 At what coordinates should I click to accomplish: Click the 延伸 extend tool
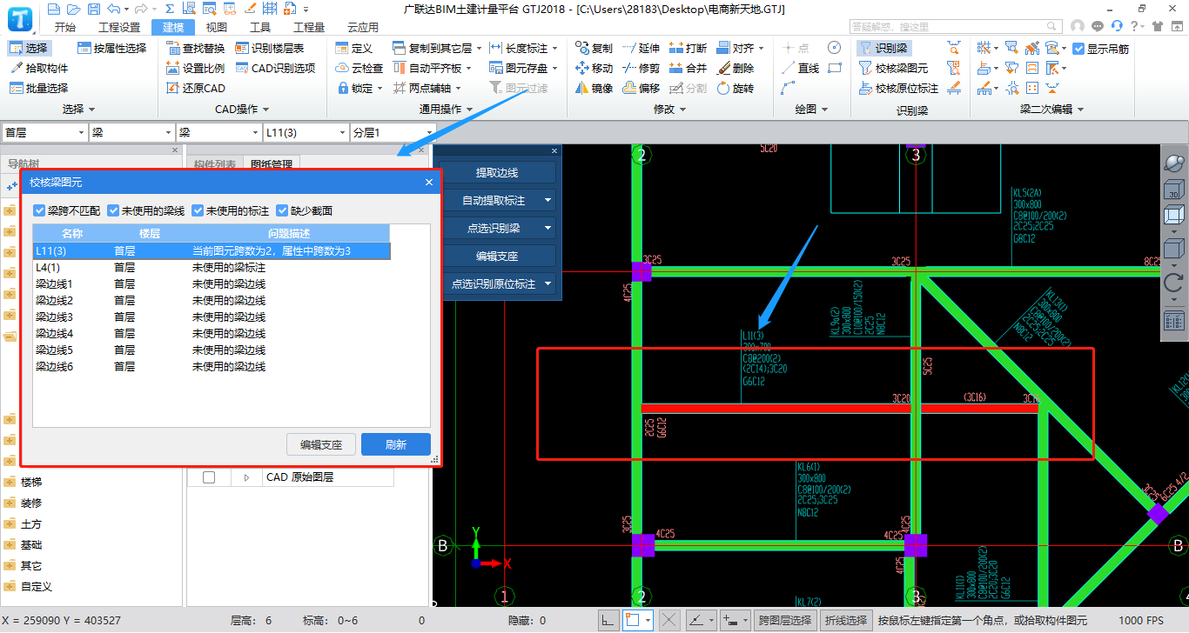click(x=641, y=48)
